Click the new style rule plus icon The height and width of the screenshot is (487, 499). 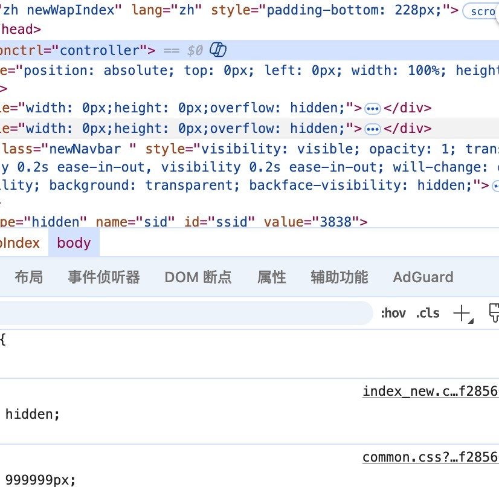(462, 313)
